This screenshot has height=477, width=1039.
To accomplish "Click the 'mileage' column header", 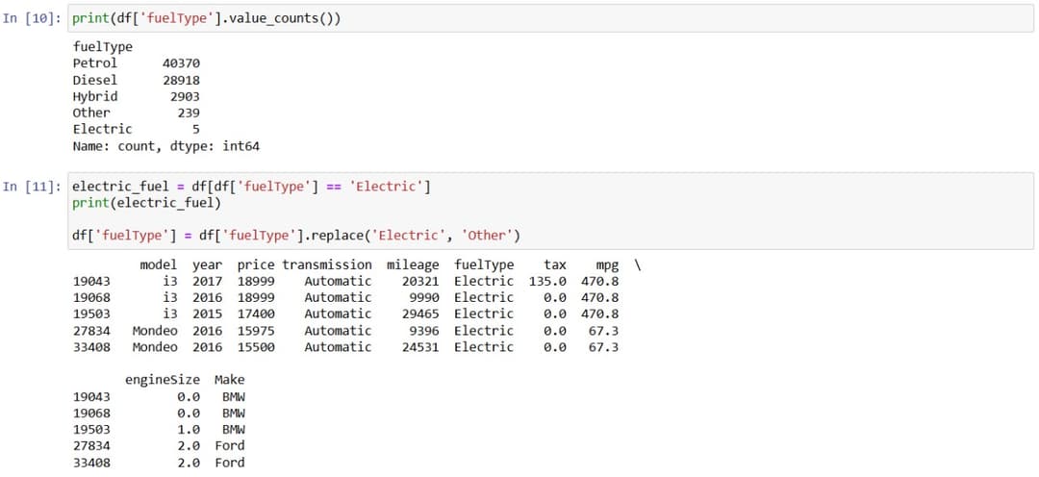I will (x=413, y=265).
